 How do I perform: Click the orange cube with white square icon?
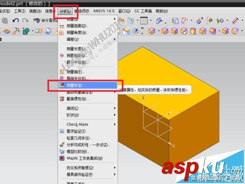pyautogui.click(x=184, y=31)
